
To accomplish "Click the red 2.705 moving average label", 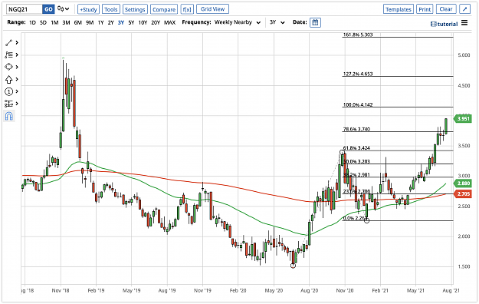I will (463, 193).
